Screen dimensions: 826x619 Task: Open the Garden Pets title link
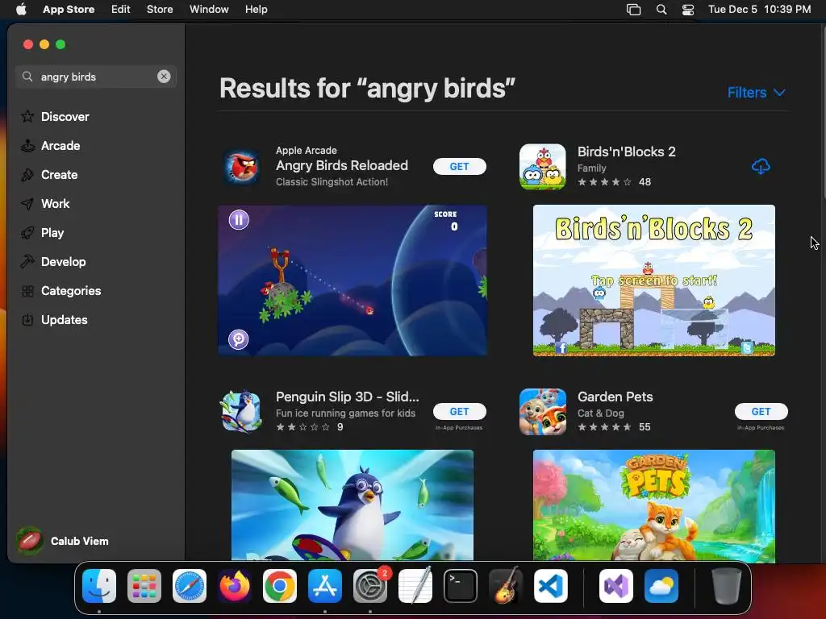click(615, 397)
